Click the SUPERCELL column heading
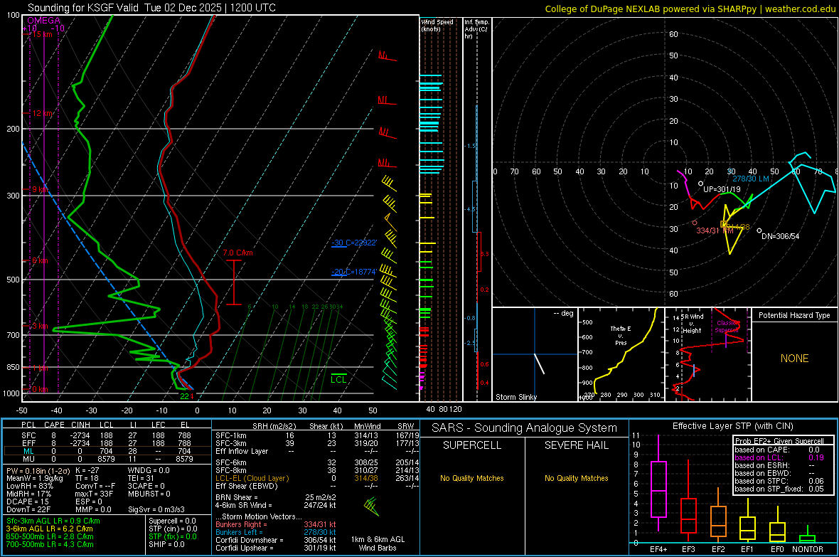839x557 pixels. click(x=472, y=445)
